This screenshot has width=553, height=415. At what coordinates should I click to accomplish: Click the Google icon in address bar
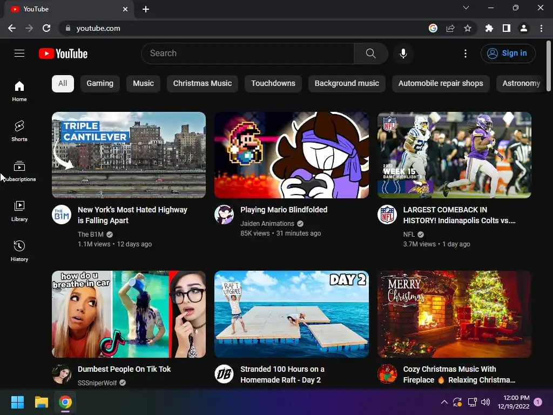(x=433, y=28)
